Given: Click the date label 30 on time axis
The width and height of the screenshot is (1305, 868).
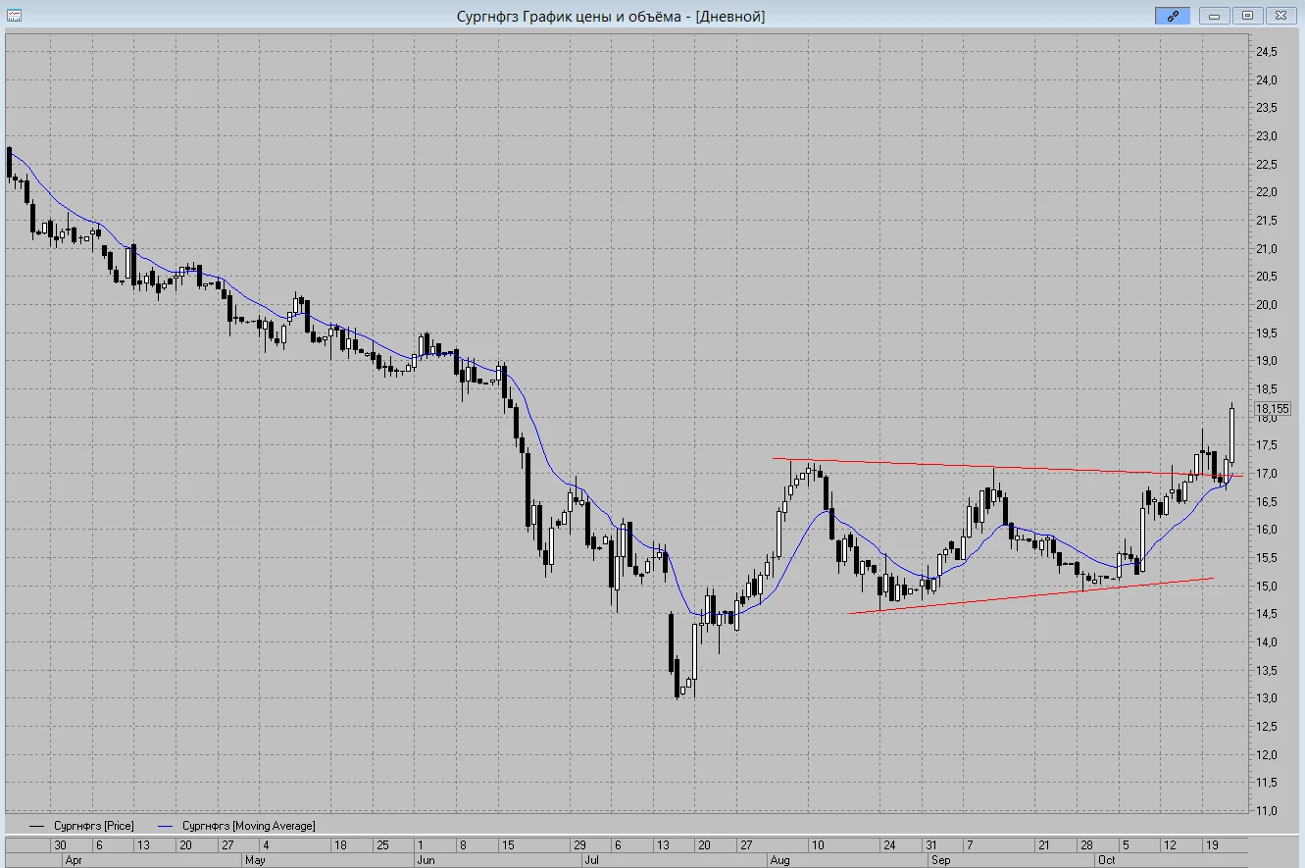Looking at the screenshot, I should click(60, 844).
